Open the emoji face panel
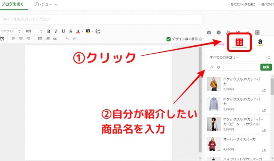The height and width of the screenshot is (161, 274). 219,33
